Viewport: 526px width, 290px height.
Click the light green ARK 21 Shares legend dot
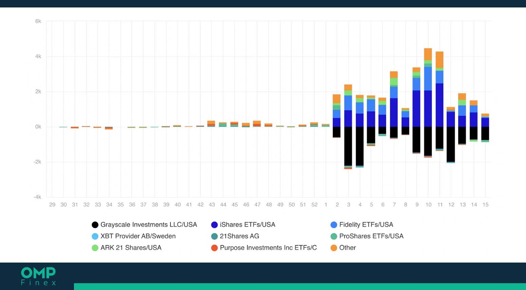(x=95, y=248)
